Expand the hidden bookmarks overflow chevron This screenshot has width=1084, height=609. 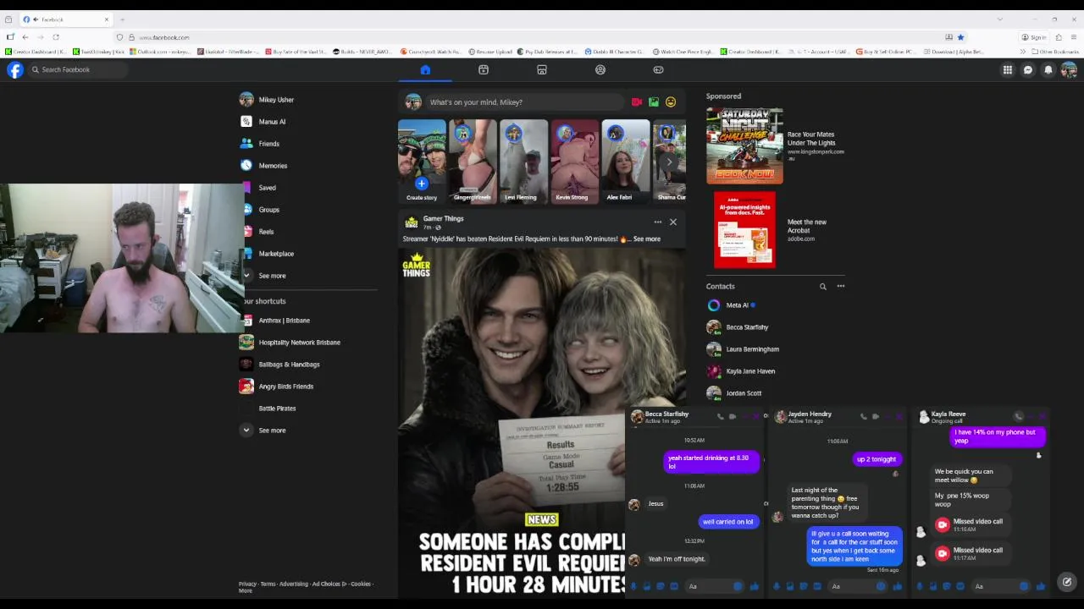(x=1023, y=52)
